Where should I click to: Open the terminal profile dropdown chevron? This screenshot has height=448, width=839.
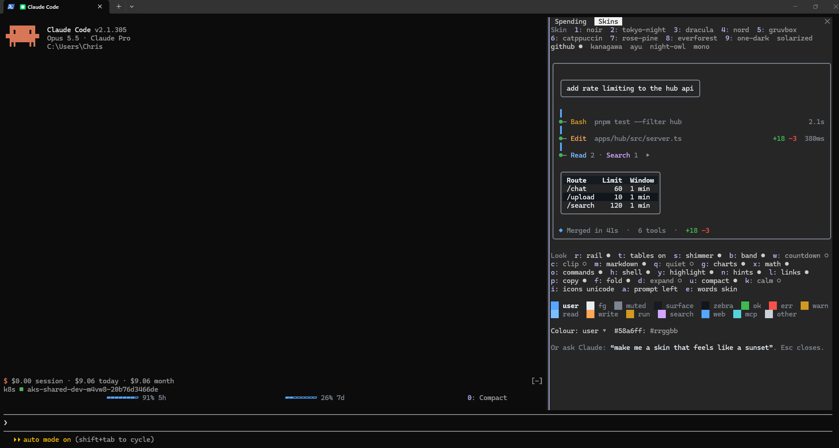click(132, 7)
